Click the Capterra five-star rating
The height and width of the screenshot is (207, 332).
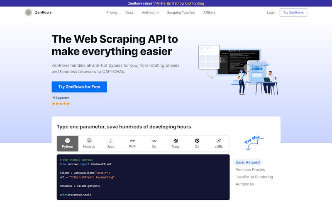(61, 103)
